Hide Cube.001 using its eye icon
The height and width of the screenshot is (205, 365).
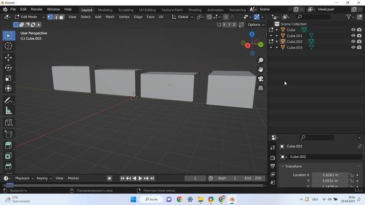(353, 35)
